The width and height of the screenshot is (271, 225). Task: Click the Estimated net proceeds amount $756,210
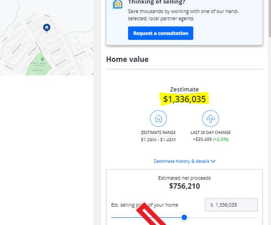coord(184,186)
